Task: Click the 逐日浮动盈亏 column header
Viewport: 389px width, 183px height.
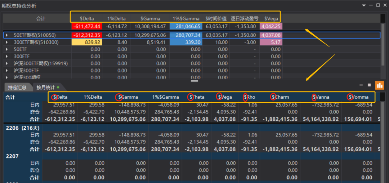Action: tap(244, 18)
